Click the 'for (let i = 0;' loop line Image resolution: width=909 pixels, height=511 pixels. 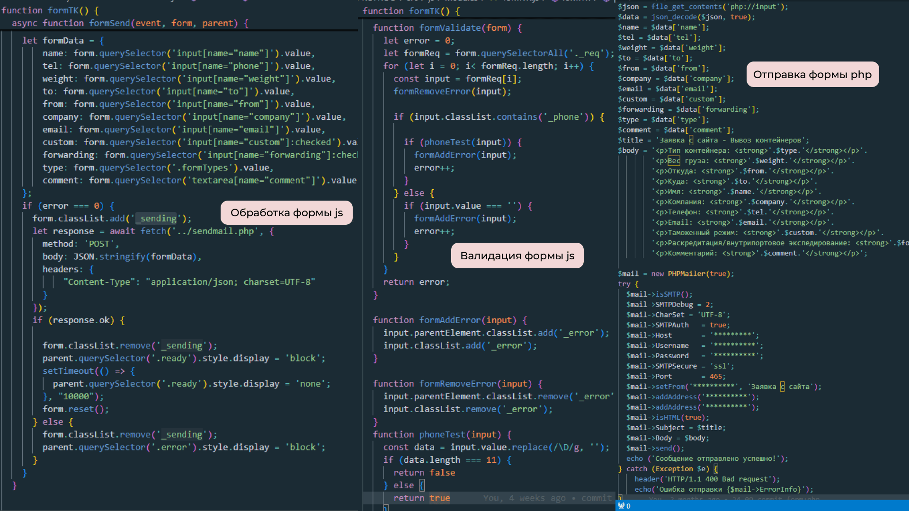pyautogui.click(x=489, y=66)
